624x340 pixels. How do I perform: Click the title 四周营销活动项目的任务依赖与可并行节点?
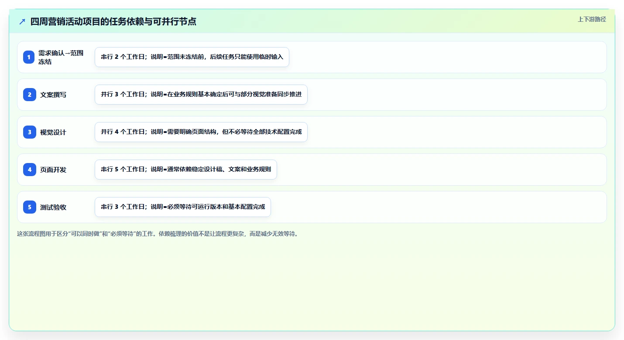click(x=113, y=22)
